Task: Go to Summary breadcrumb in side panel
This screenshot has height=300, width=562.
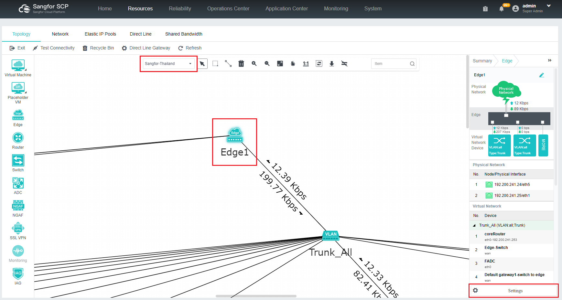Action: coord(482,61)
